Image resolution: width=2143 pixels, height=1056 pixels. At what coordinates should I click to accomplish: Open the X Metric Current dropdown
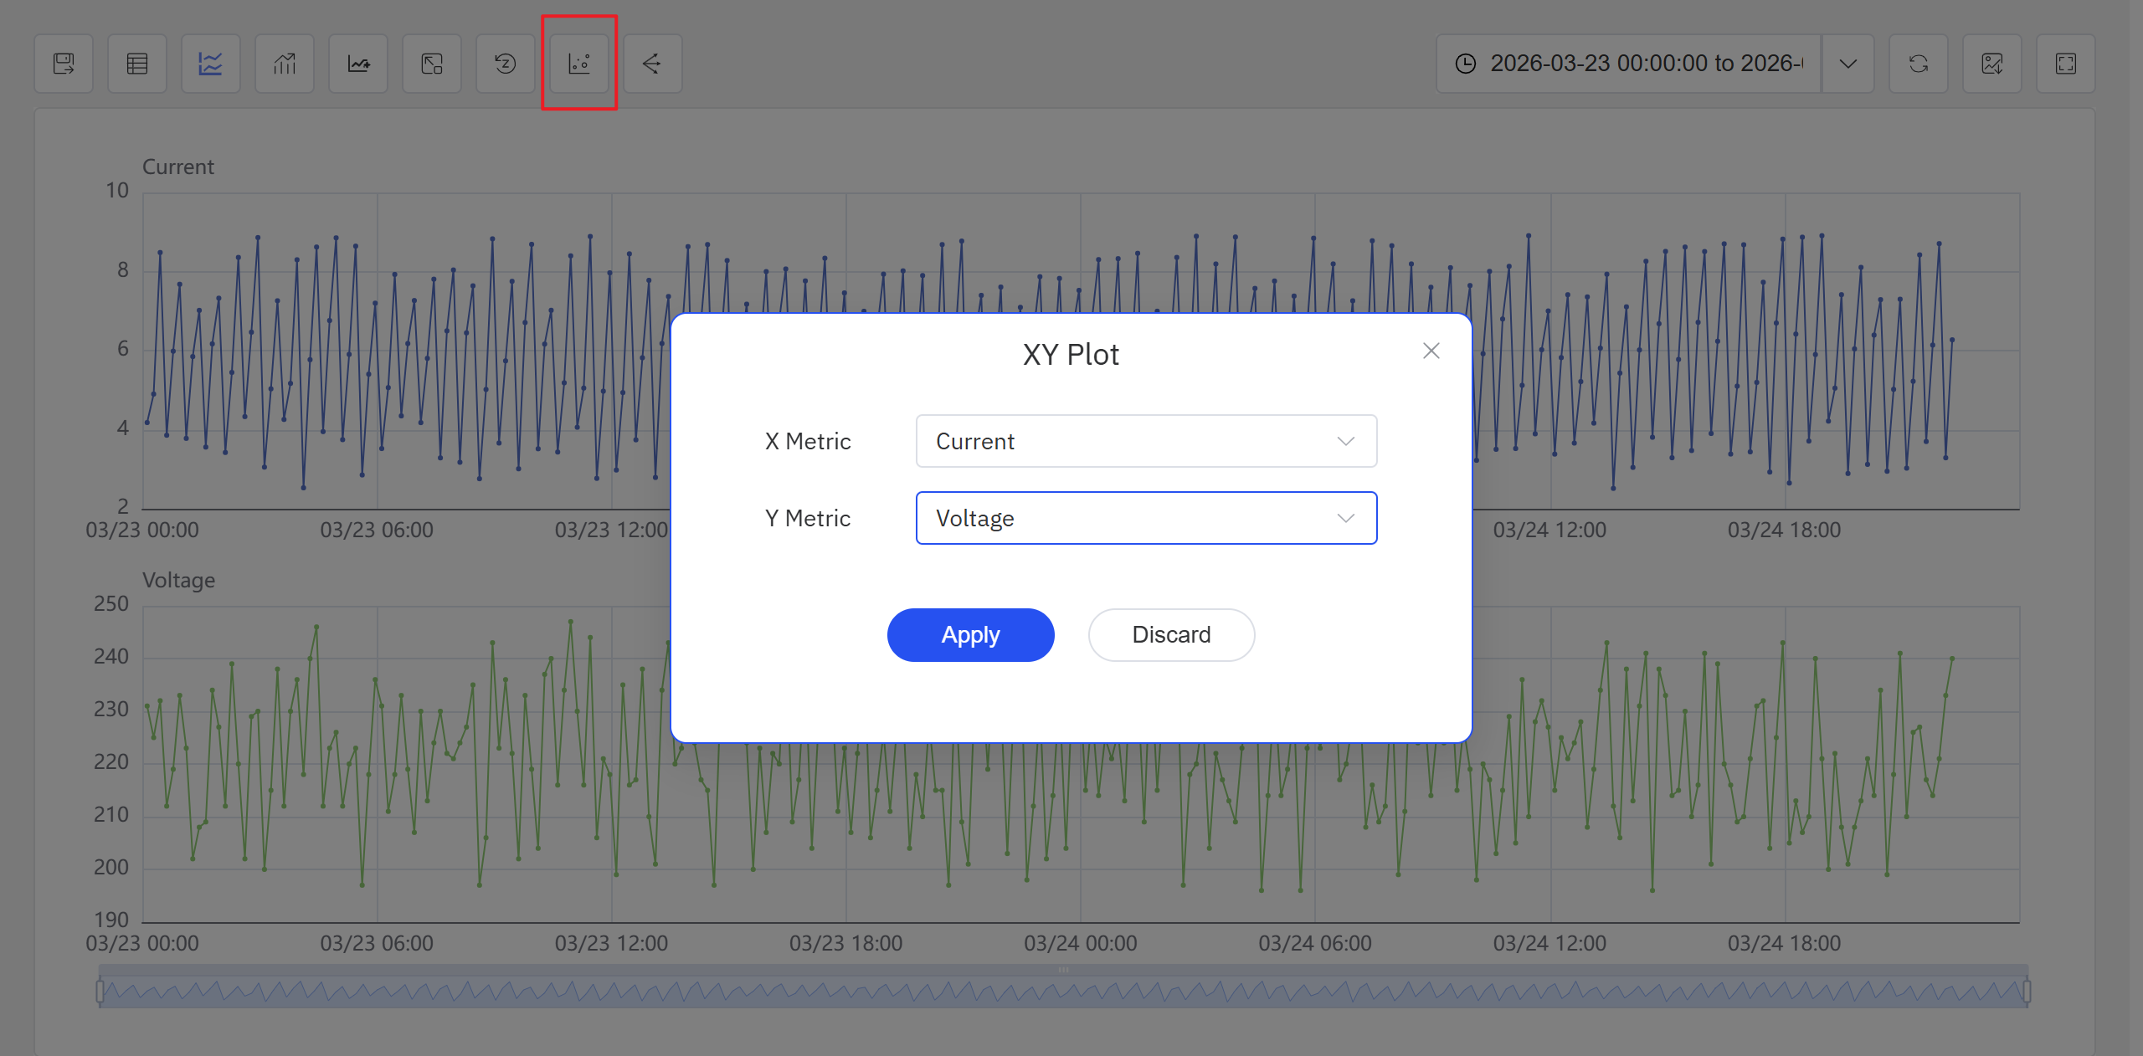pos(1146,441)
